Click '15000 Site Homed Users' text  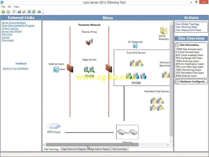(189, 49)
